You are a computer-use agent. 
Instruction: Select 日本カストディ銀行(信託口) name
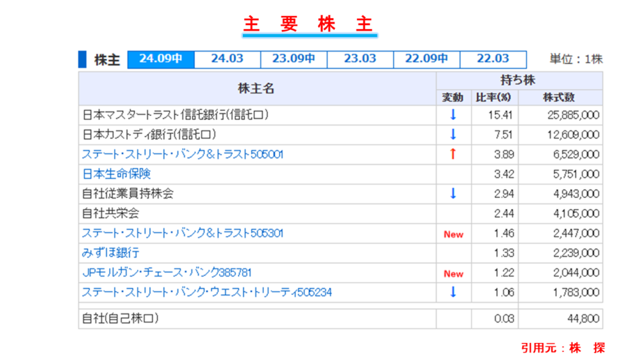click(149, 135)
